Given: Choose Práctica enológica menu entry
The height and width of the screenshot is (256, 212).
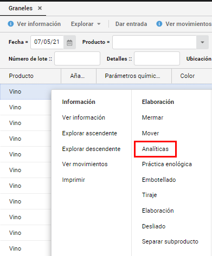Looking at the screenshot, I should click(x=167, y=164).
